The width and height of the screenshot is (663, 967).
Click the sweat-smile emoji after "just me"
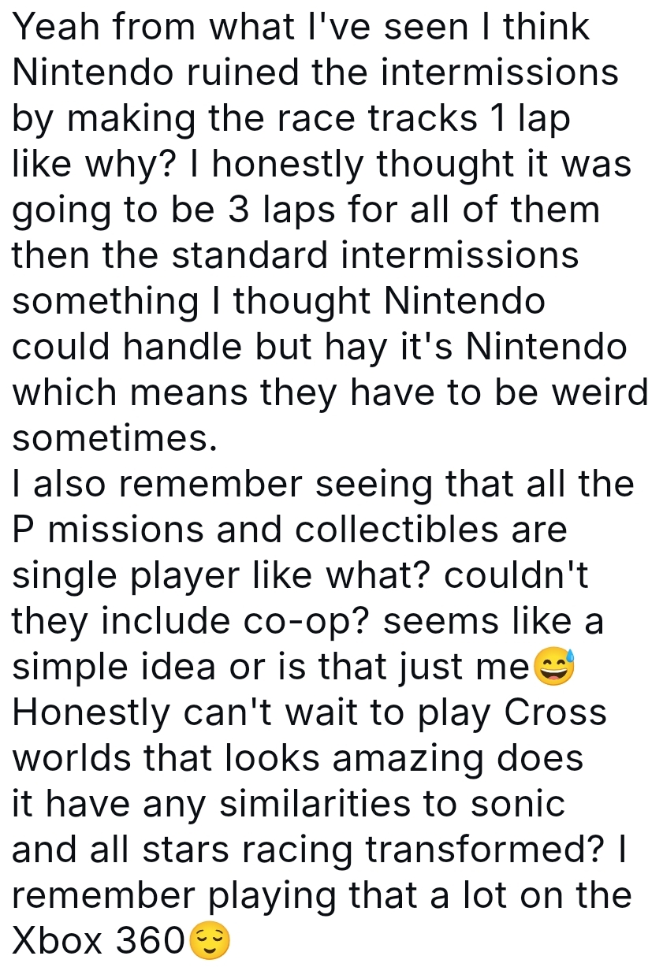click(x=555, y=668)
